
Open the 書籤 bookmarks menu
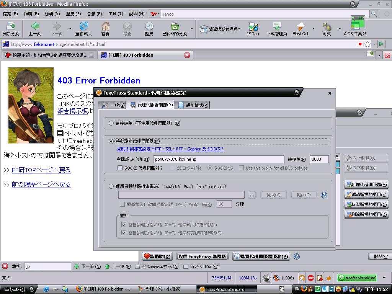94,14
